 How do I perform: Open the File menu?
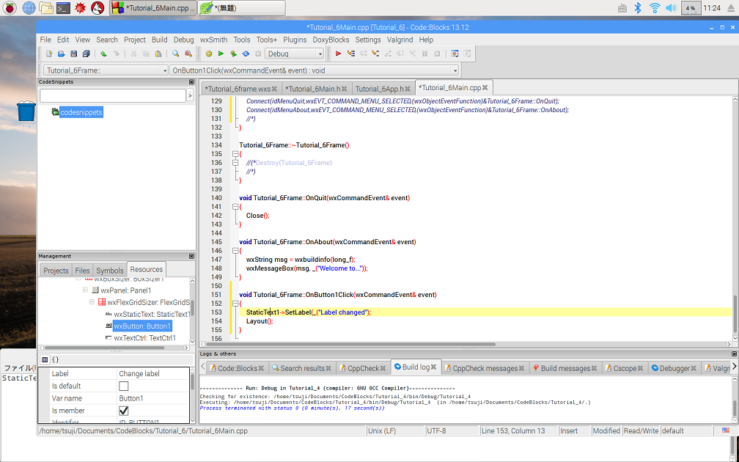pos(45,40)
